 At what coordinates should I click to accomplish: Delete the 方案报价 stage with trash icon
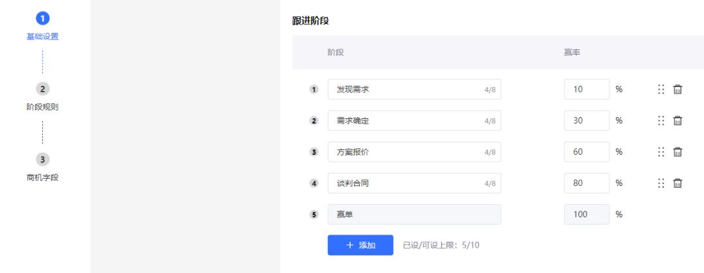pos(677,152)
